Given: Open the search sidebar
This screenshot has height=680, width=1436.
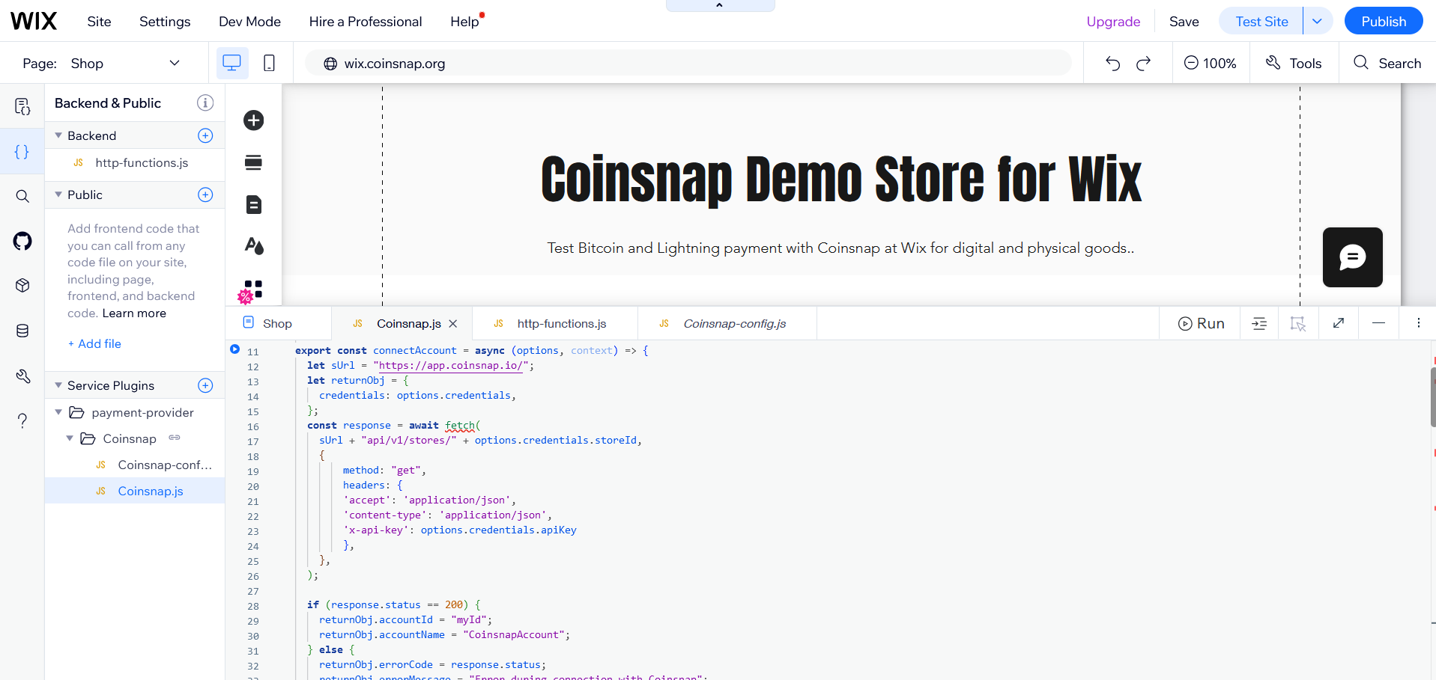Looking at the screenshot, I should click(x=22, y=196).
